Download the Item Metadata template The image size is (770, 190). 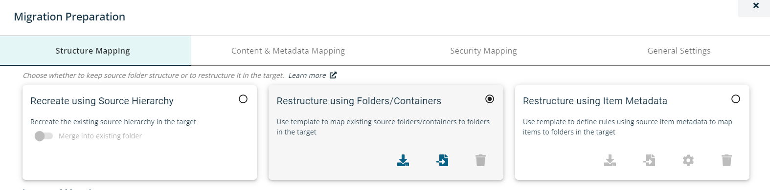pos(610,160)
